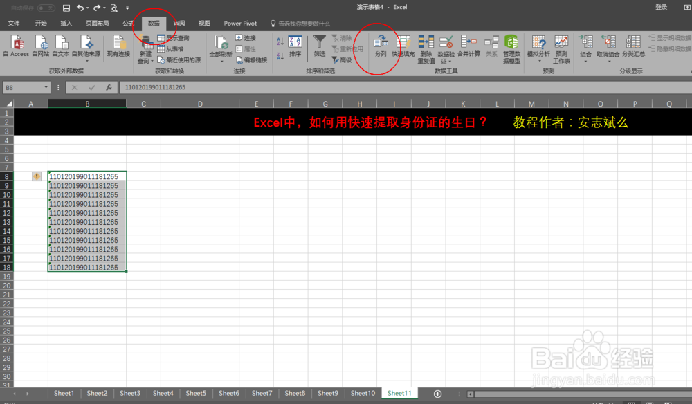Select column D header
The height and width of the screenshot is (404, 692).
[200, 104]
